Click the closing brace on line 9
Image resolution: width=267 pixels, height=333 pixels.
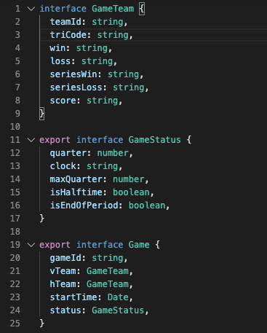click(41, 114)
